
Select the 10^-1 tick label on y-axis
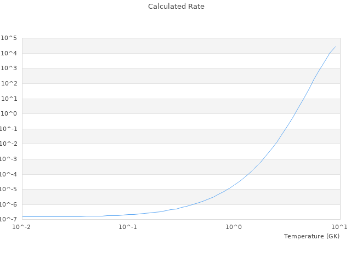tap(8, 129)
